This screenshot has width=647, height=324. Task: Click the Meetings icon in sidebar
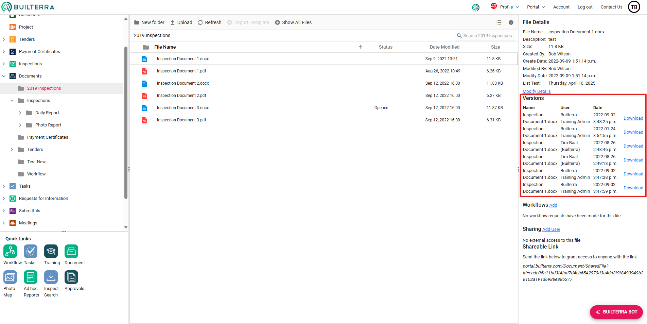(13, 223)
